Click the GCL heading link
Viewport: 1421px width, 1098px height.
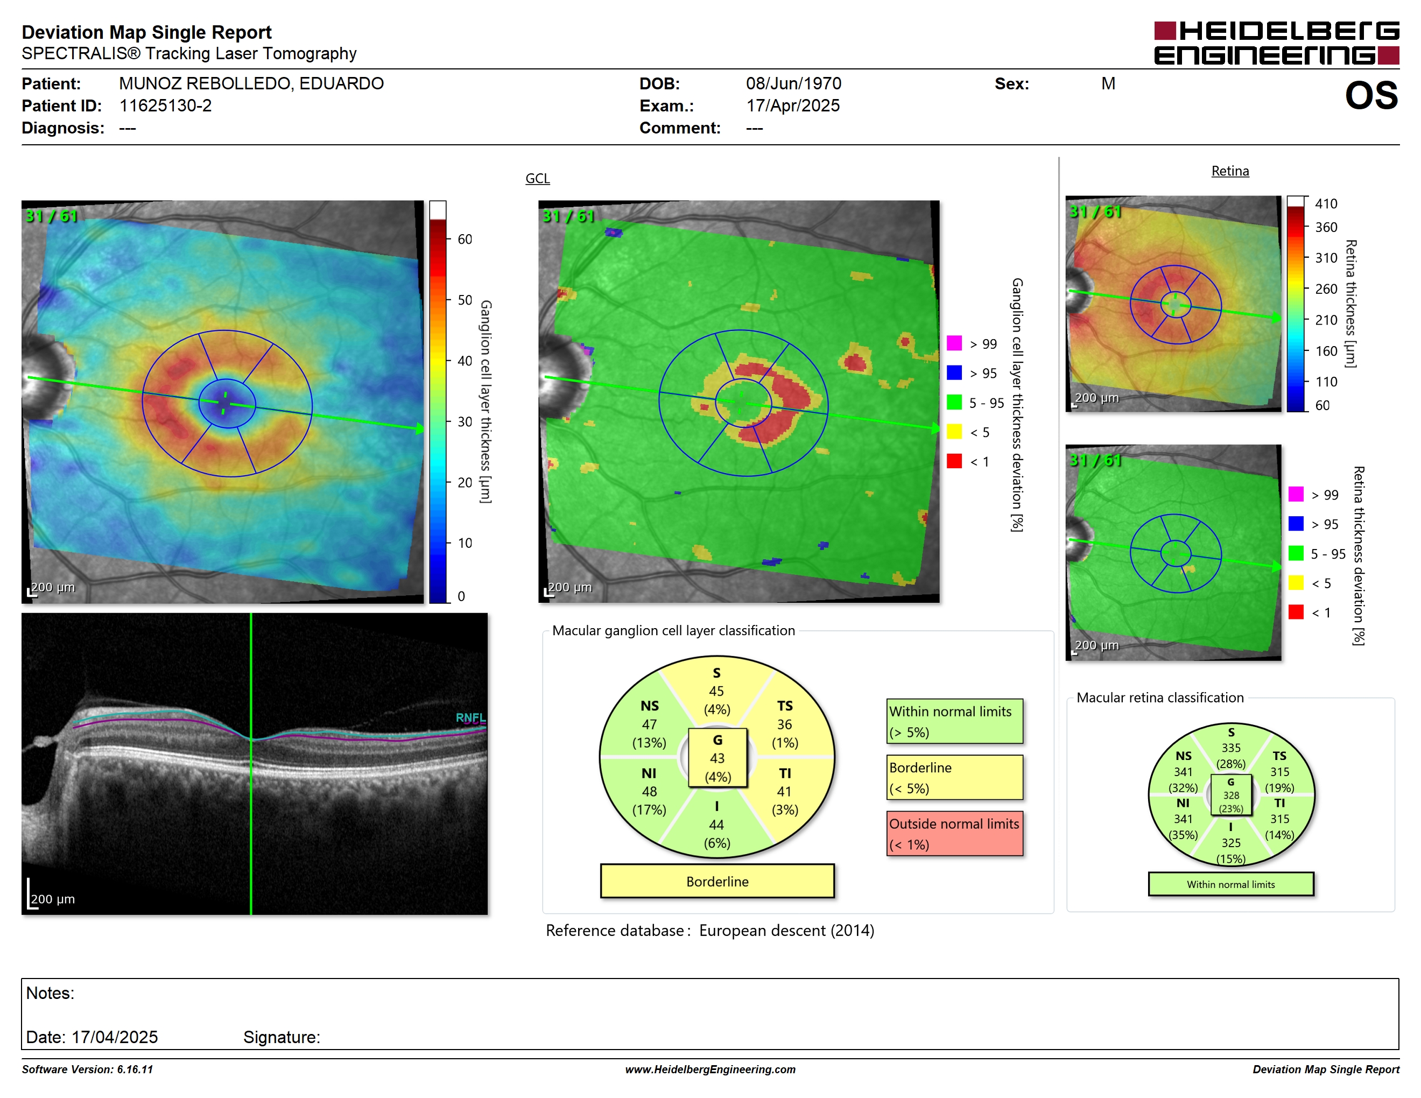pos(537,178)
